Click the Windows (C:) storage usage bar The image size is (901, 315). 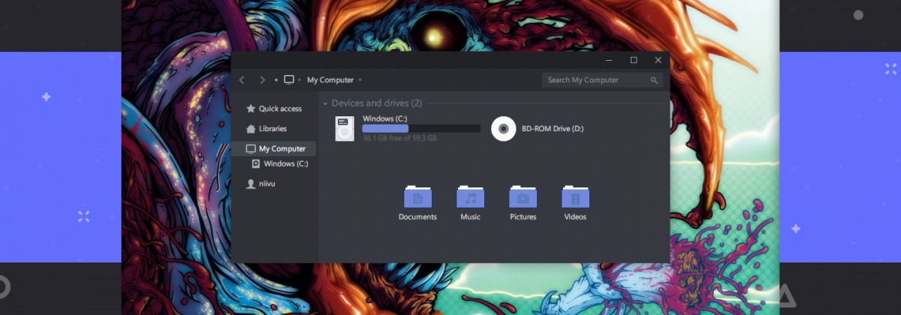coord(421,129)
